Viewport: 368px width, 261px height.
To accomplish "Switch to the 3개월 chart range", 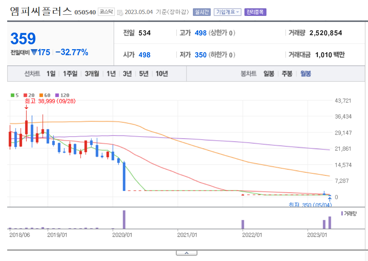I will [92, 74].
